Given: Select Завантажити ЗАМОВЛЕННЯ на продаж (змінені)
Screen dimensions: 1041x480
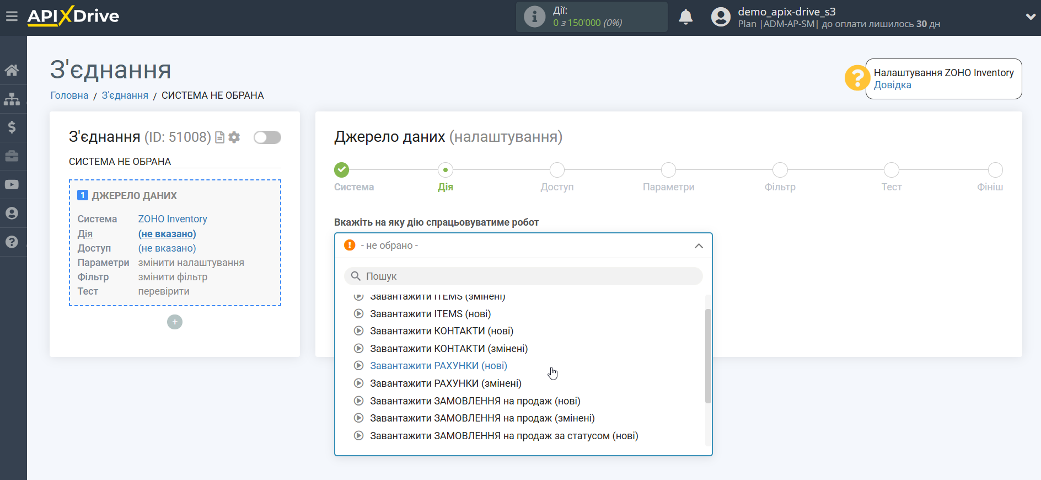Looking at the screenshot, I should click(482, 418).
